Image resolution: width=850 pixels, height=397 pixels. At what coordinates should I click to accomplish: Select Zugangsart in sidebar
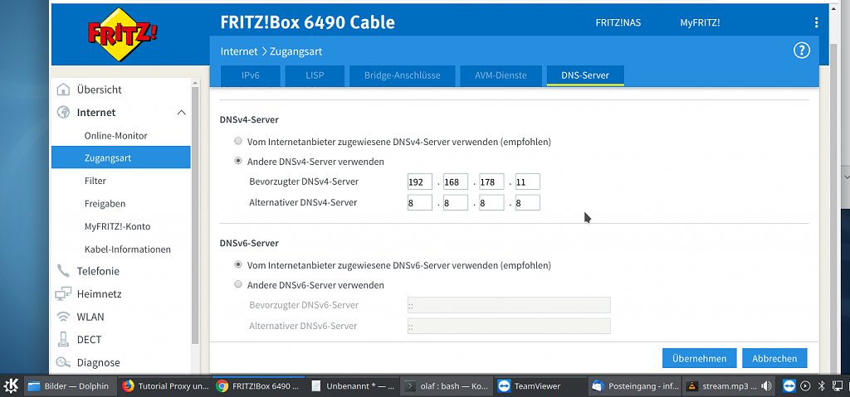(x=121, y=157)
